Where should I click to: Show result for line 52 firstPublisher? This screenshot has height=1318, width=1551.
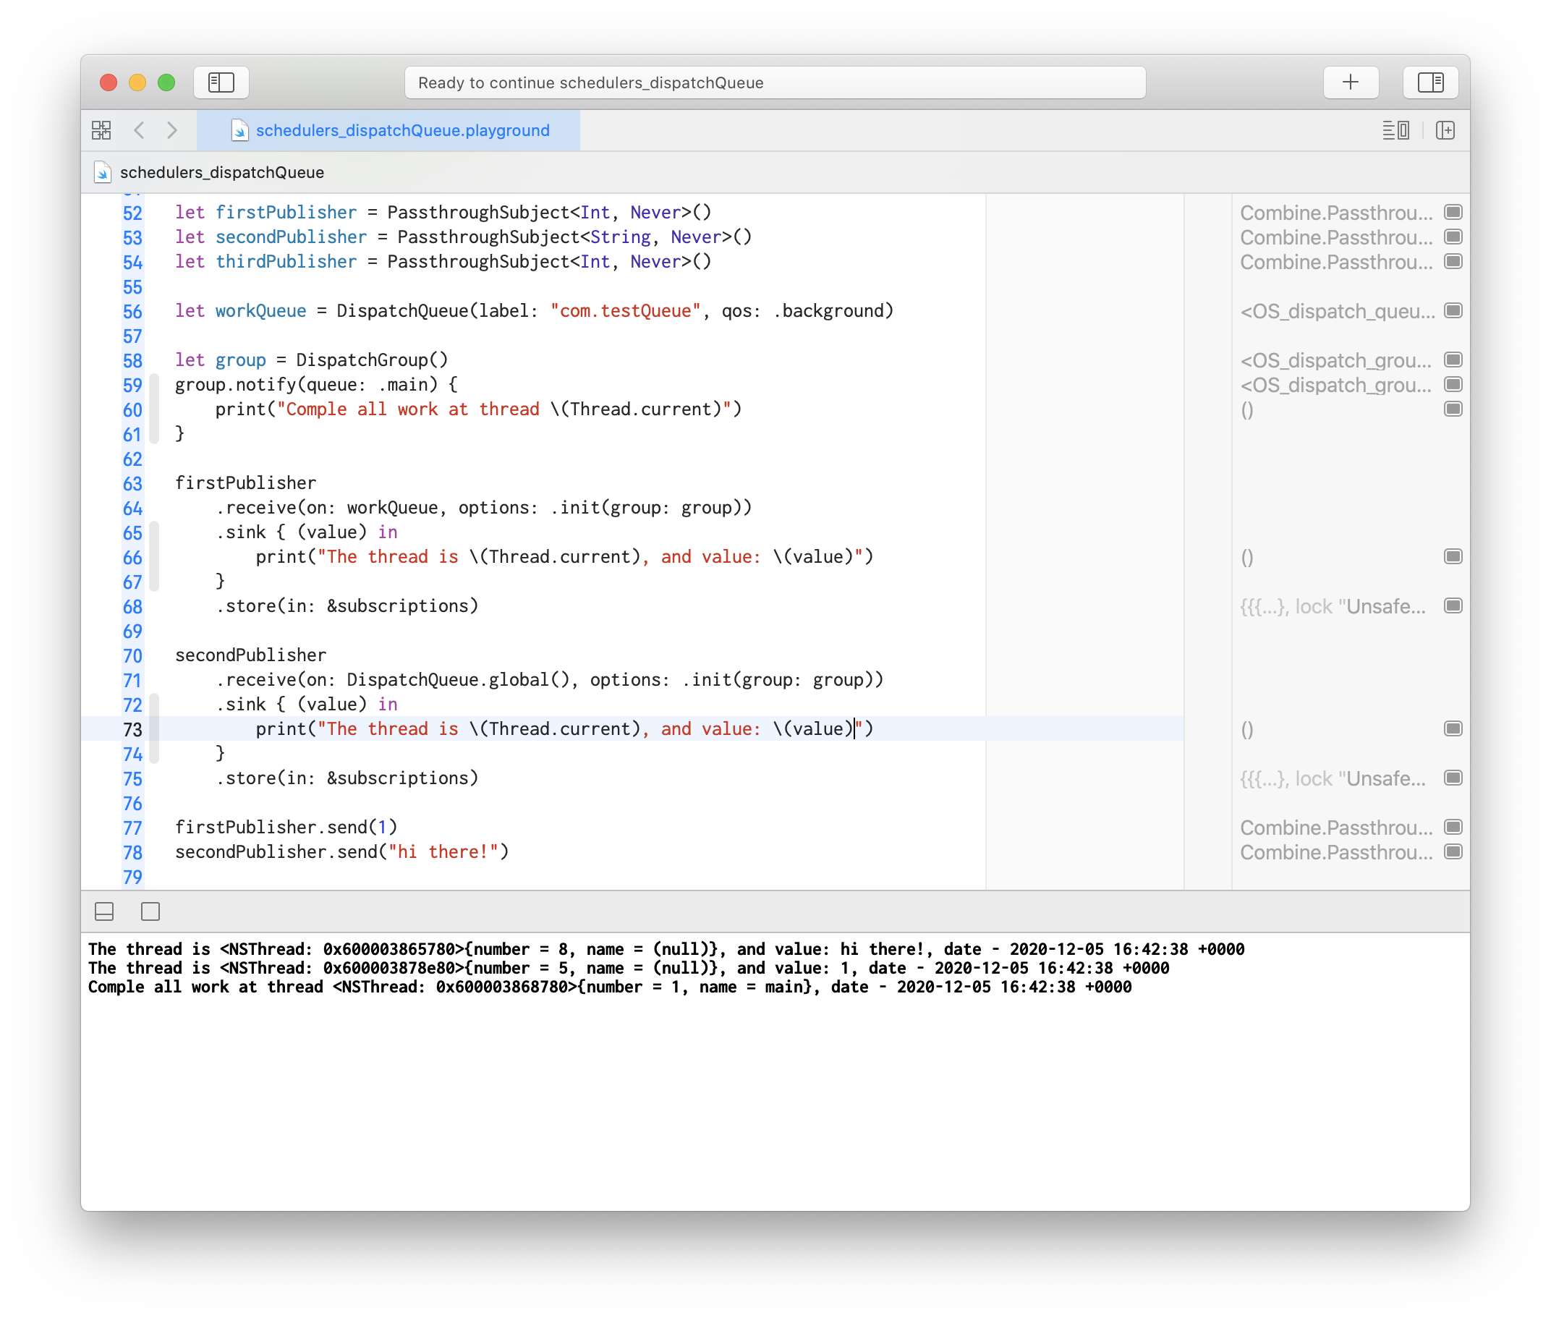1453,212
